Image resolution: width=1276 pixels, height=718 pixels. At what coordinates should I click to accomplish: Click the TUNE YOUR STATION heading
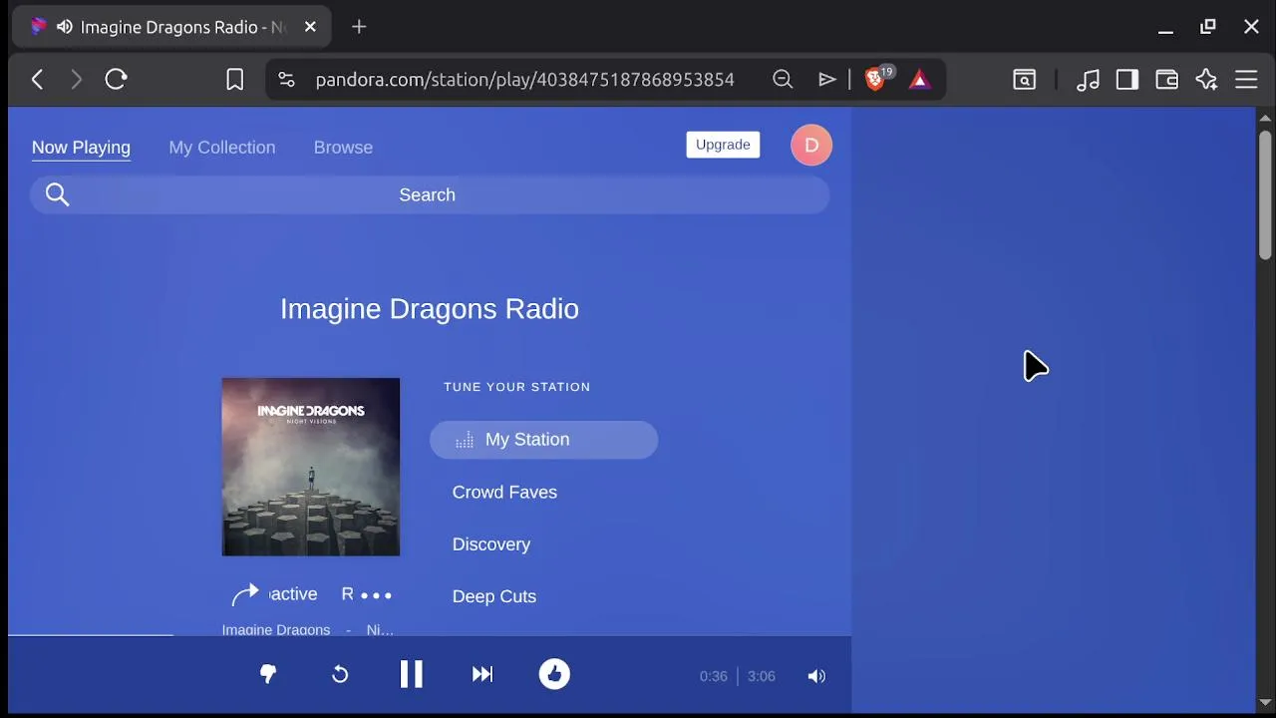point(517,387)
